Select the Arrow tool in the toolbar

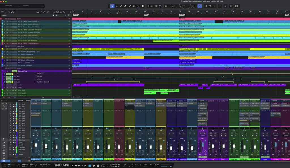point(112,6)
